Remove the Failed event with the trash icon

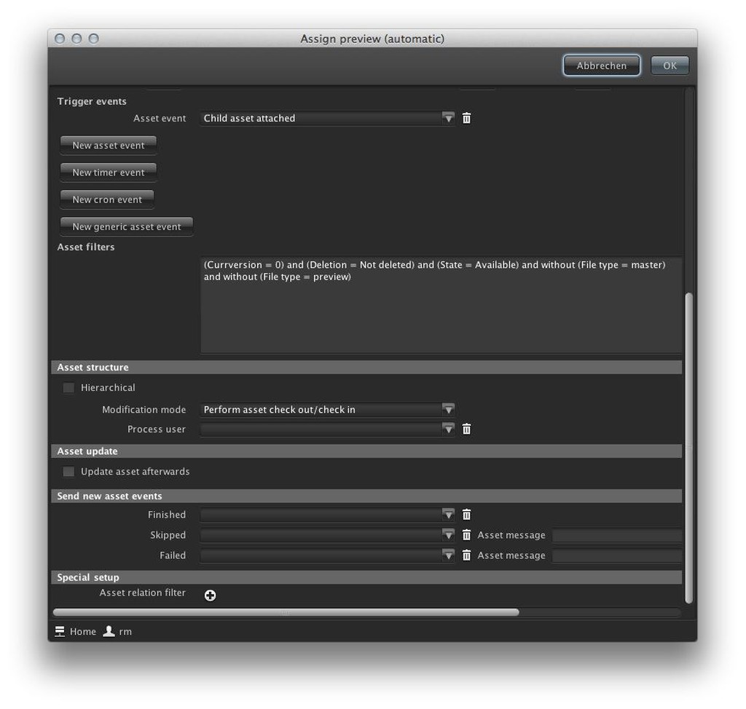pyautogui.click(x=466, y=555)
